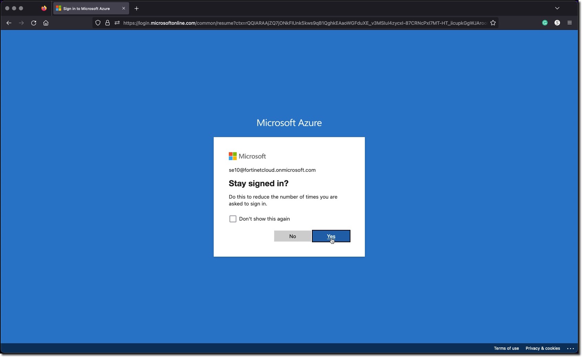
Task: Click the Firefox logo in tab bar
Action: 44,8
